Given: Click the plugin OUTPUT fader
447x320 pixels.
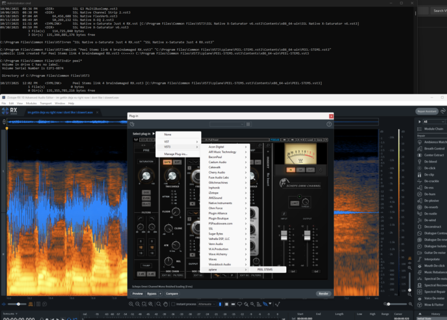Looking at the screenshot, I should [x=307, y=235].
